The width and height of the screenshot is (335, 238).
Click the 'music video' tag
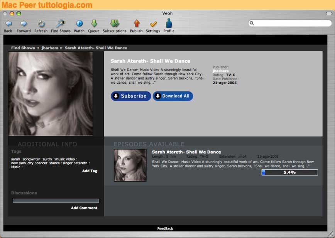(x=65, y=159)
